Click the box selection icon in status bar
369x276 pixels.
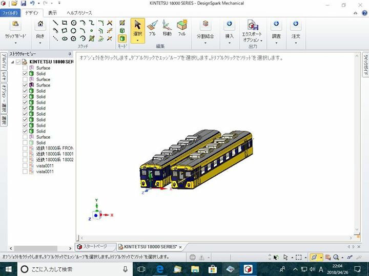click(298, 257)
